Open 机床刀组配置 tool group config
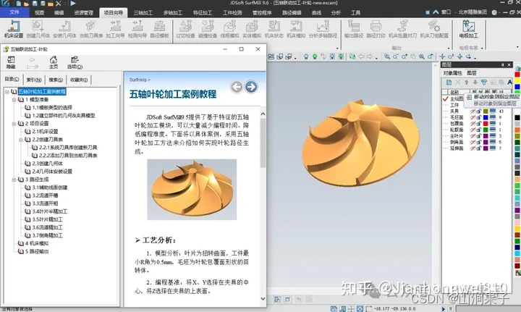Viewport: 521px width, 312px height. coord(434,29)
